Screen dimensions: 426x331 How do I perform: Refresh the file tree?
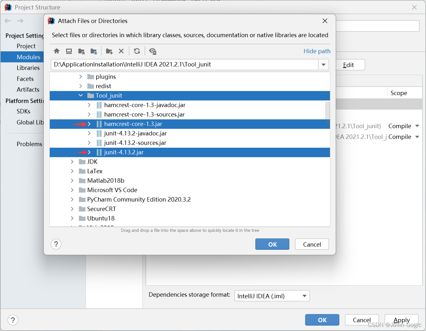click(x=137, y=51)
